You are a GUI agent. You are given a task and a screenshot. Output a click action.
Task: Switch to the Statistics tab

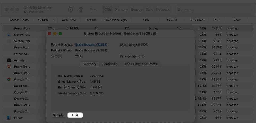[x=110, y=64]
